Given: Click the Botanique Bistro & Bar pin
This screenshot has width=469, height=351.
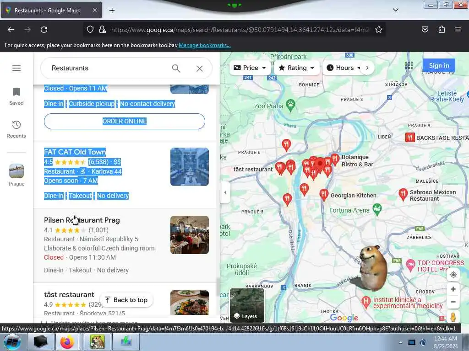Looking at the screenshot, I should 335,160.
